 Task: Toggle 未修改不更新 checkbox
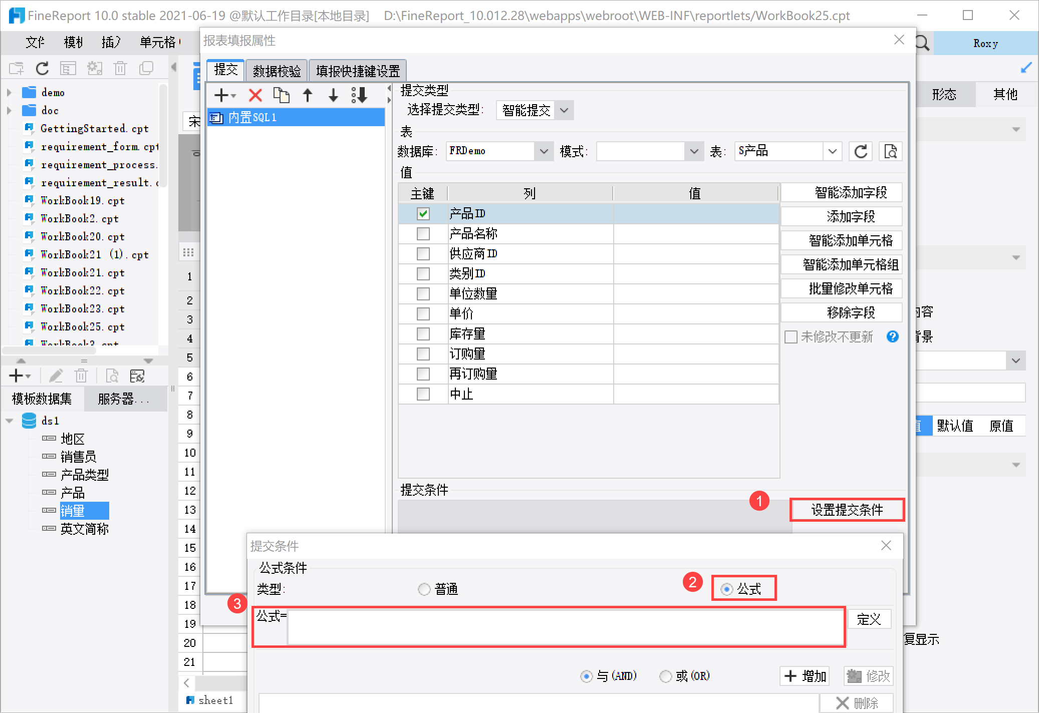click(791, 337)
